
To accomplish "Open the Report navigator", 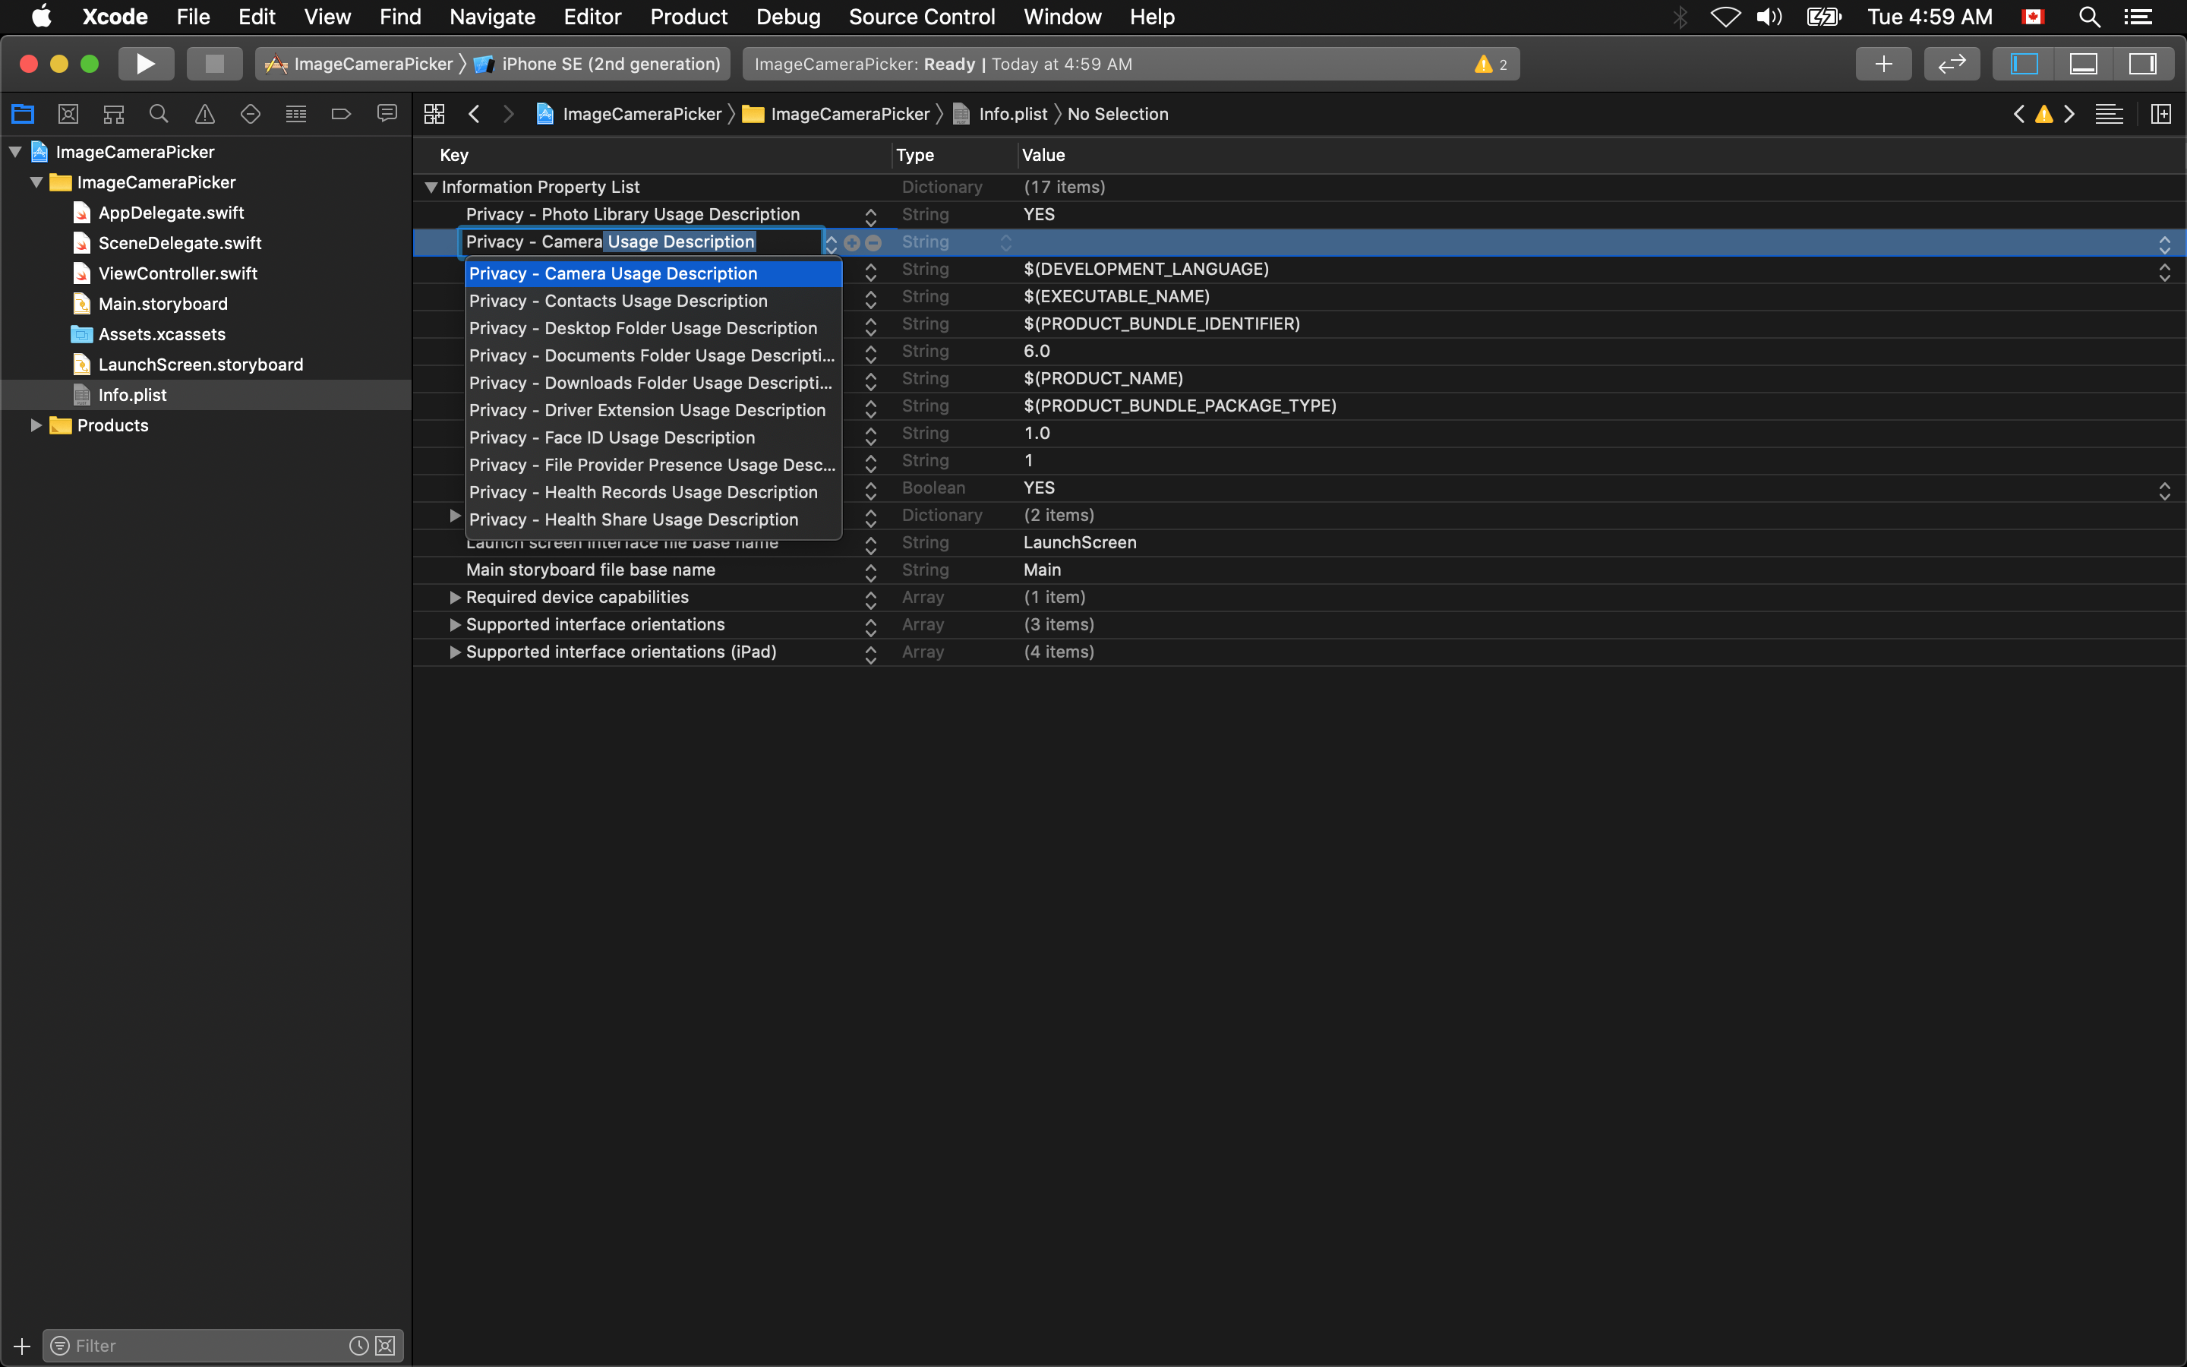I will coord(387,114).
